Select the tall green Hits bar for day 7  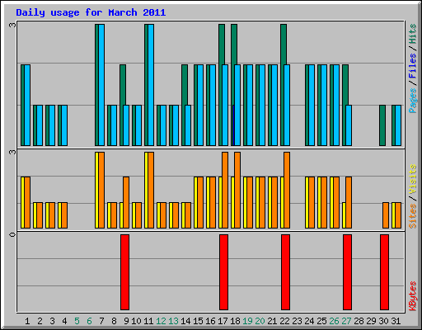[x=96, y=85]
